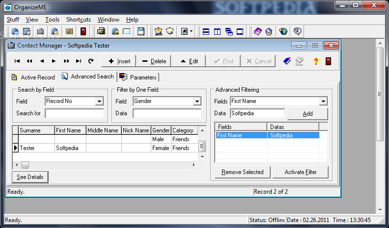Click the blue bookmark tag icon
The height and width of the screenshot is (228, 389).
(287, 61)
